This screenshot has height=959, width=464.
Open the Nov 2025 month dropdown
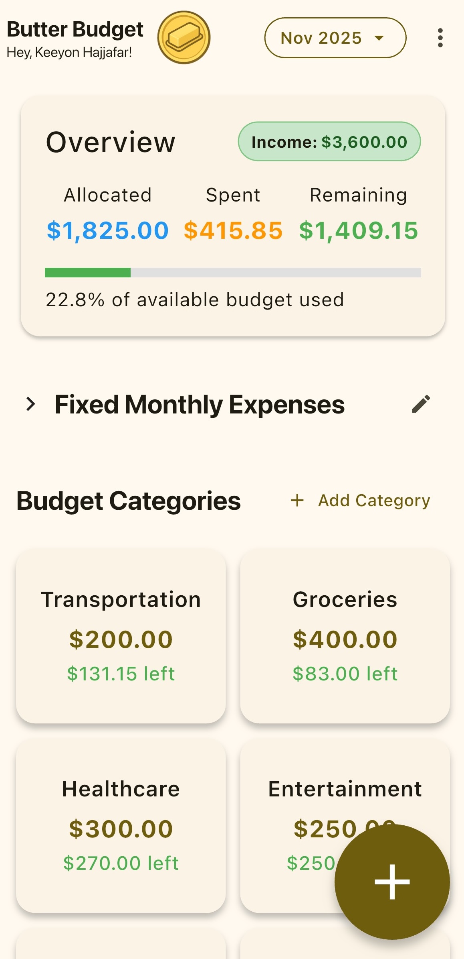335,38
